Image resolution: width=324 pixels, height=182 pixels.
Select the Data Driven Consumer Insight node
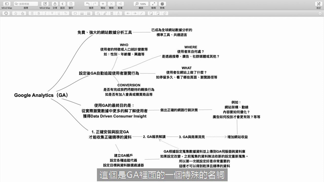pyautogui.click(x=115, y=111)
